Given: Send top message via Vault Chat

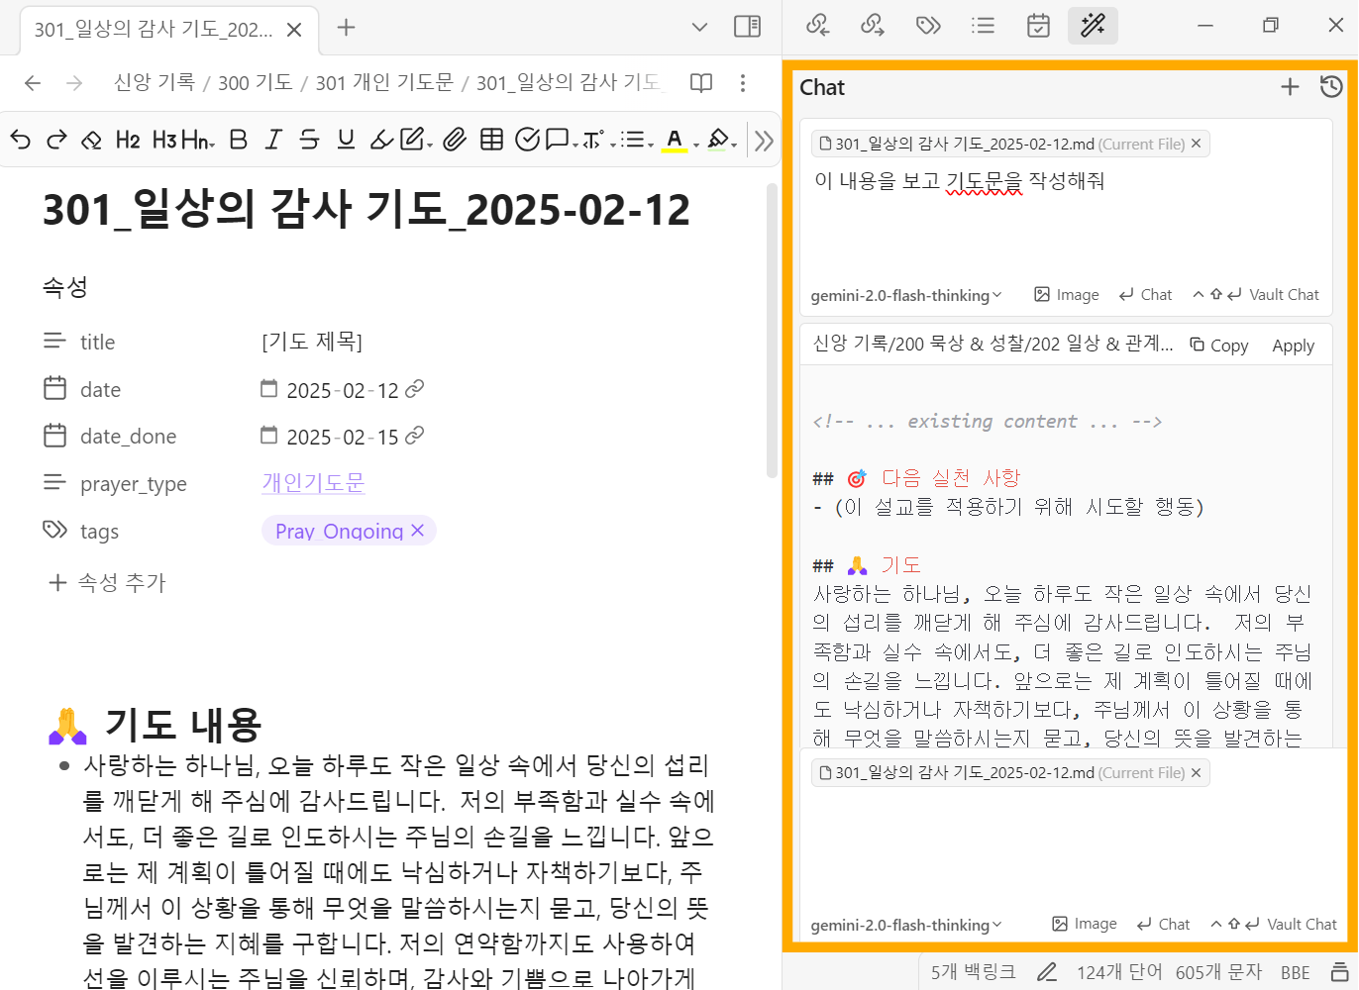Looking at the screenshot, I should coord(1256,295).
